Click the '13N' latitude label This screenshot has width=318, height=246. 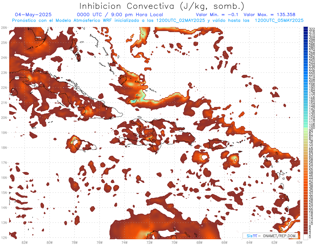tap(4, 222)
